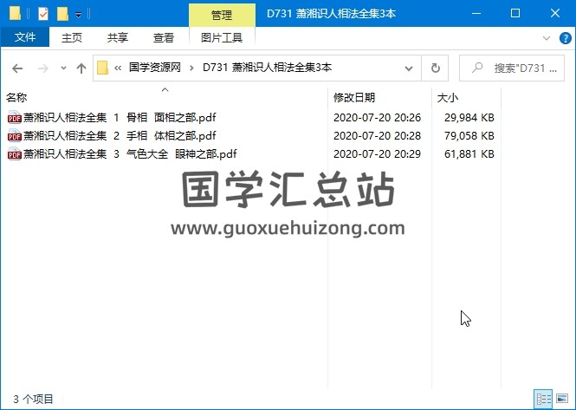Click the New Folder quick access icon
Screen dimensions: 576x410
(x=63, y=14)
